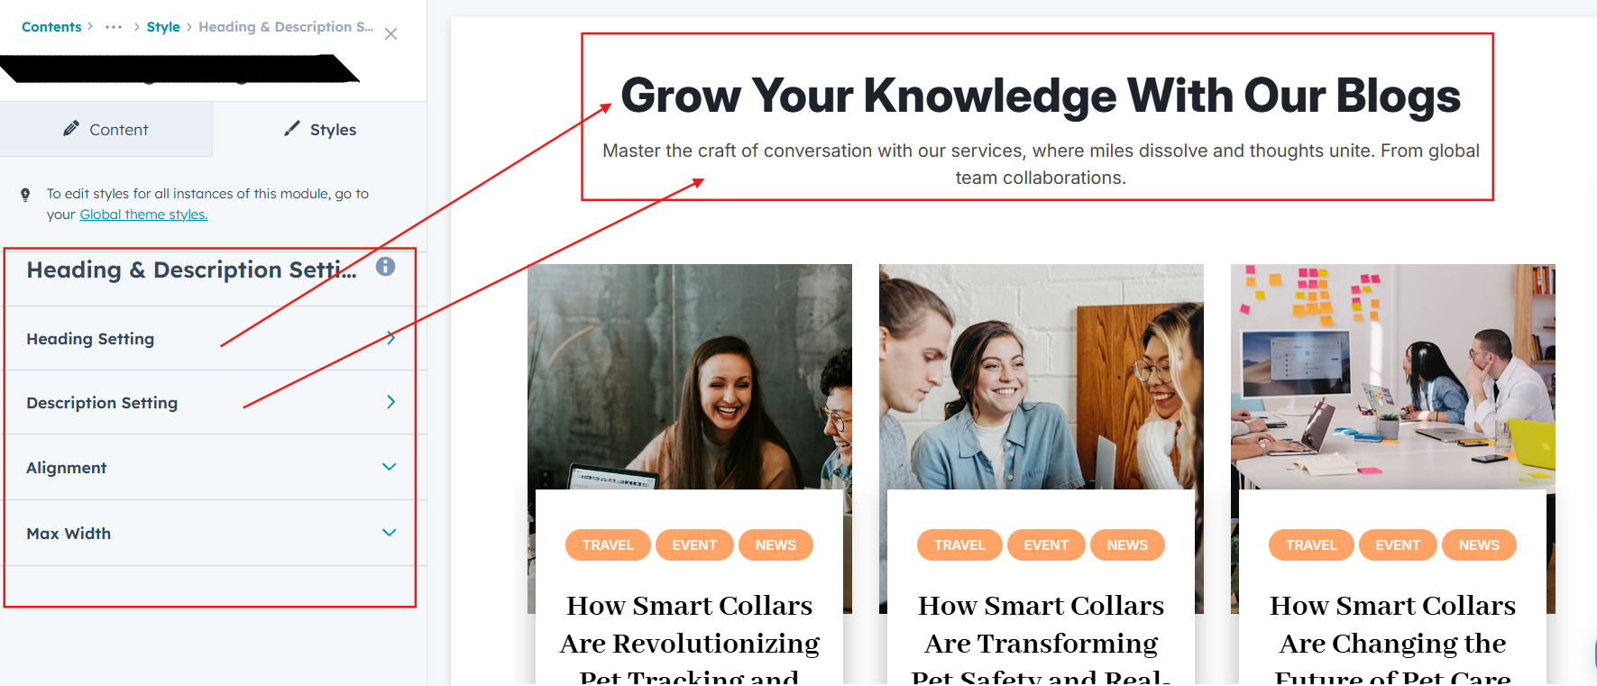Click the NEWS tag on the third blog card
This screenshot has height=686, width=1597.
1479,544
